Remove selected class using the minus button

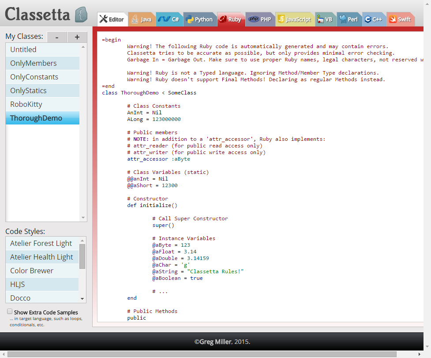coord(56,37)
